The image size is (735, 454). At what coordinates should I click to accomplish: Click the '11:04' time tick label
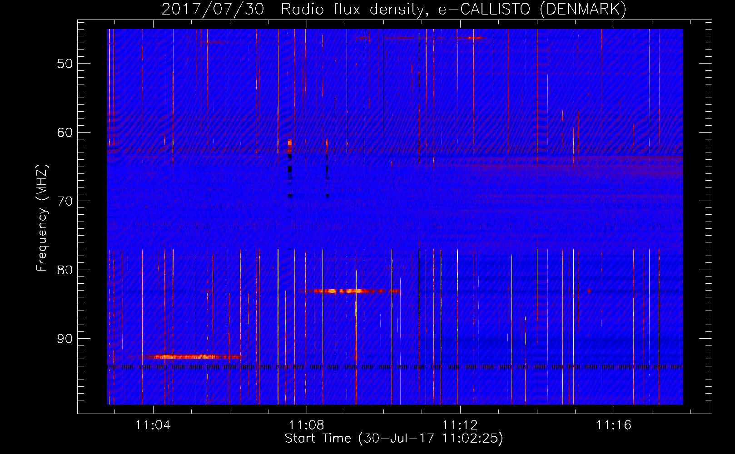point(153,425)
